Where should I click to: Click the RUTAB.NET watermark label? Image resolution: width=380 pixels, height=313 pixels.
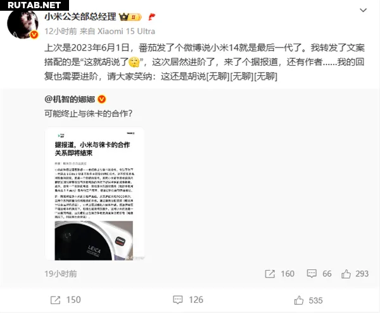34,5
